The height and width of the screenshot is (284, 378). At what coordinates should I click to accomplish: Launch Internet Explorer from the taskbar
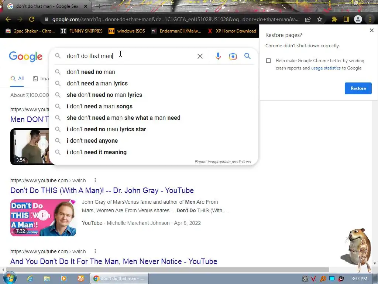pyautogui.click(x=30, y=278)
